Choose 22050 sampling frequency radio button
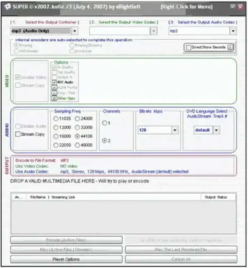This screenshot has width=248, height=268. pos(56,145)
